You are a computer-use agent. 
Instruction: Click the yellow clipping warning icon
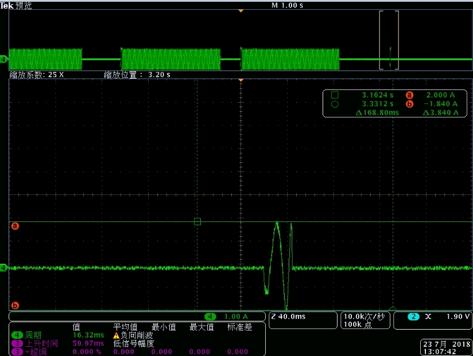(x=117, y=335)
